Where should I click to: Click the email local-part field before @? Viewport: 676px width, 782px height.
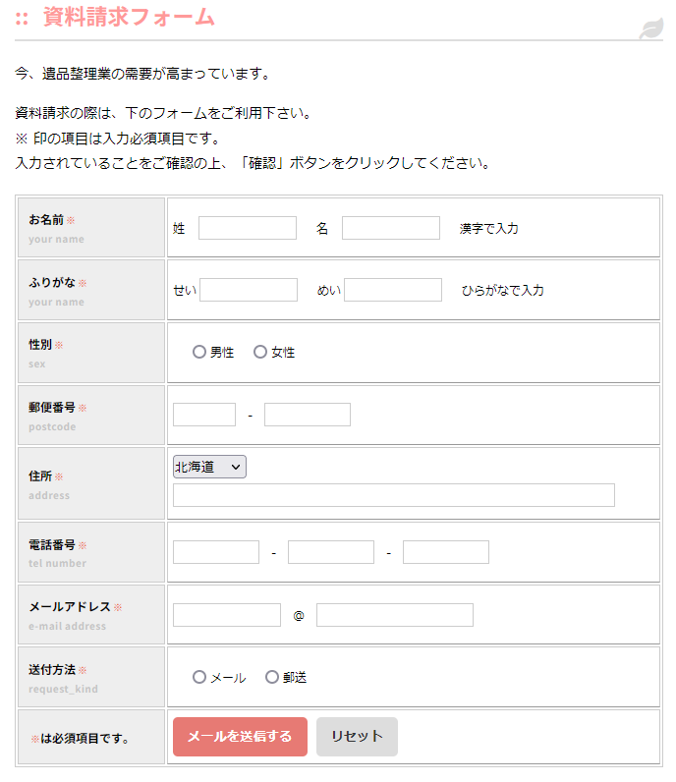coord(227,615)
